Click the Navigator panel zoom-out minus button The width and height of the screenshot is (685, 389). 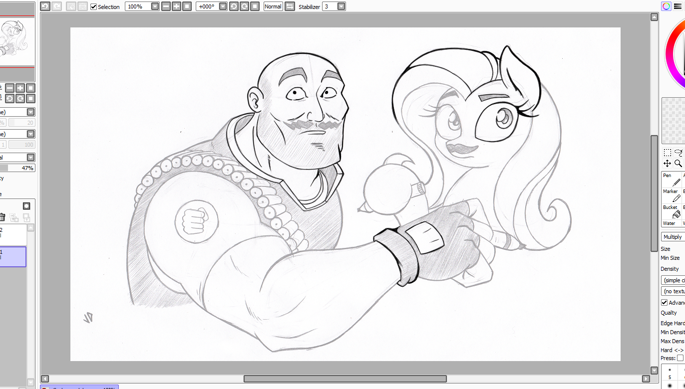[9, 88]
